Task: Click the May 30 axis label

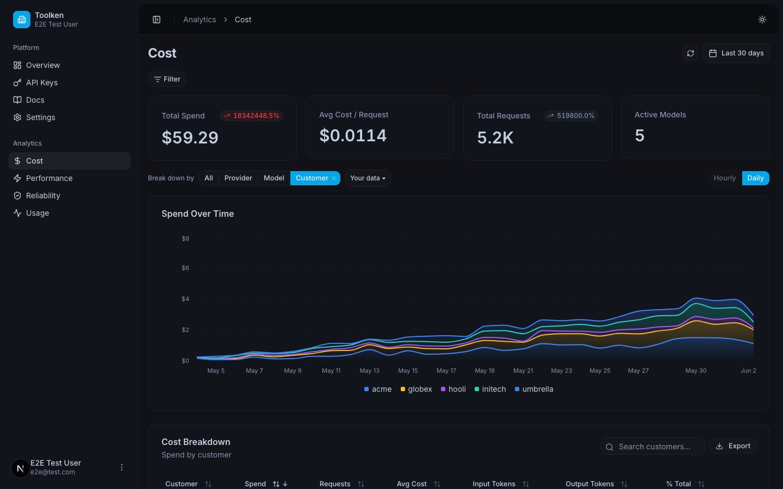Action: [x=696, y=371]
